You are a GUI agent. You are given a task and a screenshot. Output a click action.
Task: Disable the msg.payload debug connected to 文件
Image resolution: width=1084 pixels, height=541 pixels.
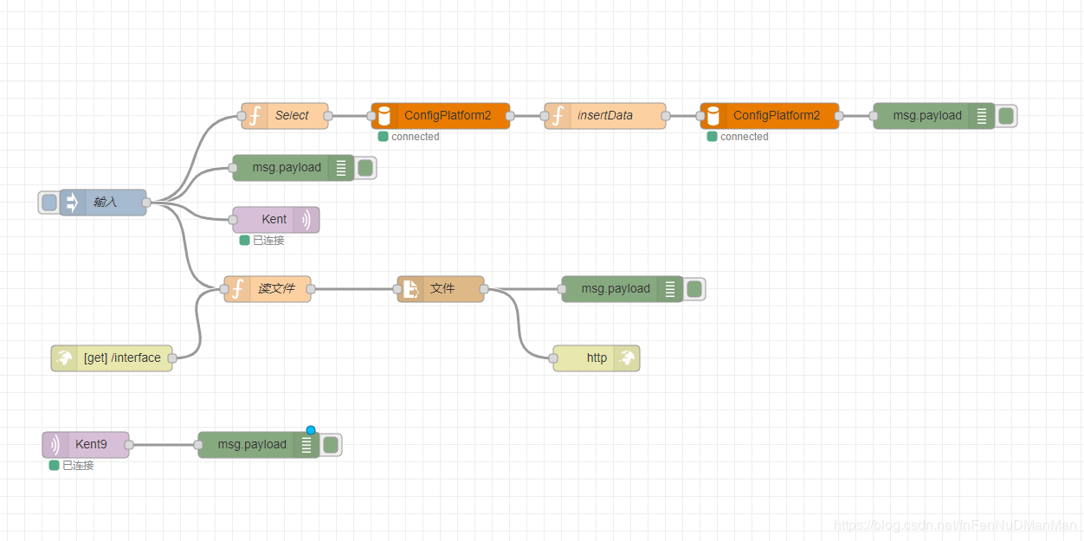click(x=694, y=288)
